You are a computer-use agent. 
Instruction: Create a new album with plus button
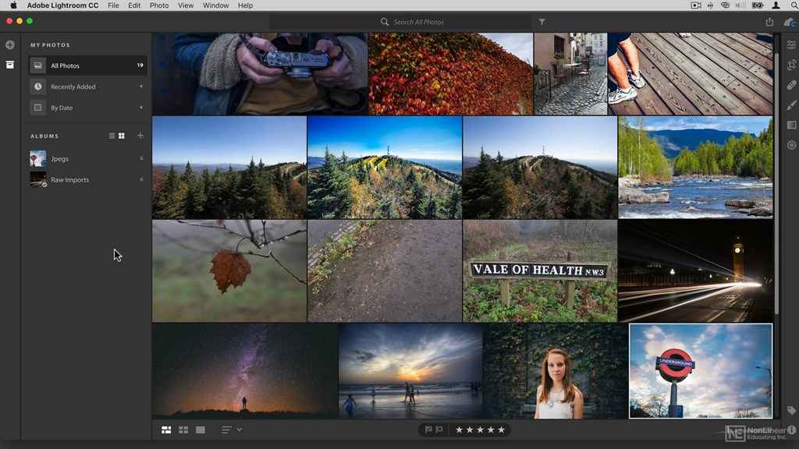pos(140,136)
